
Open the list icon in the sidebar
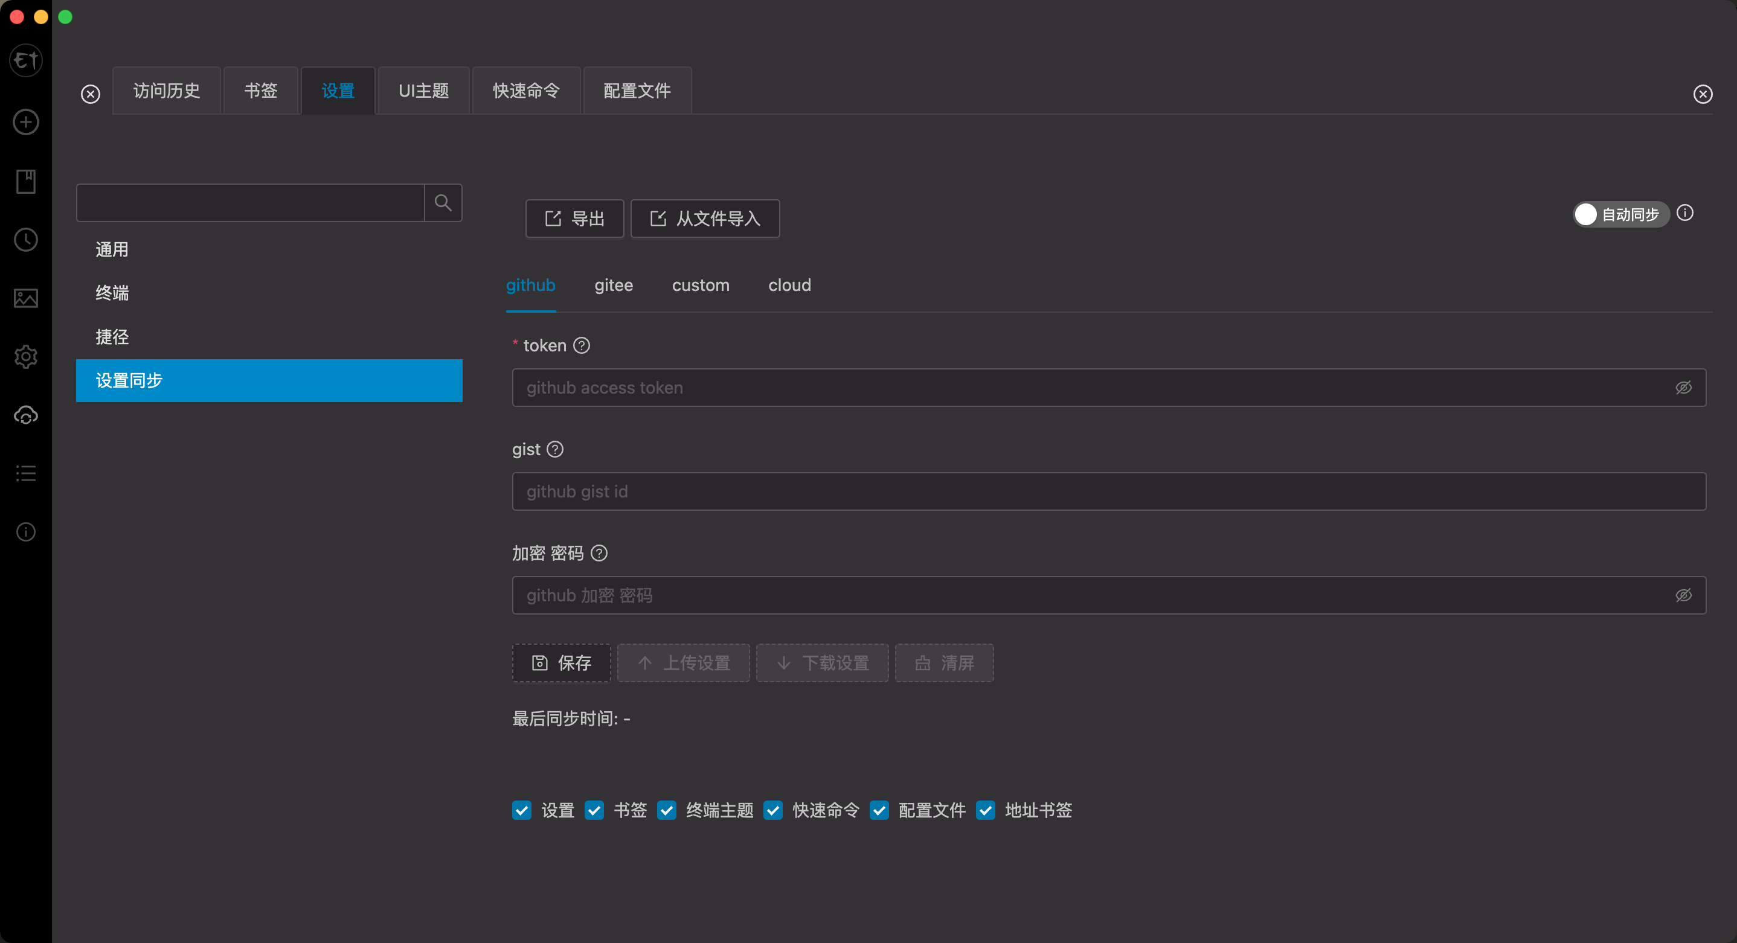point(25,473)
